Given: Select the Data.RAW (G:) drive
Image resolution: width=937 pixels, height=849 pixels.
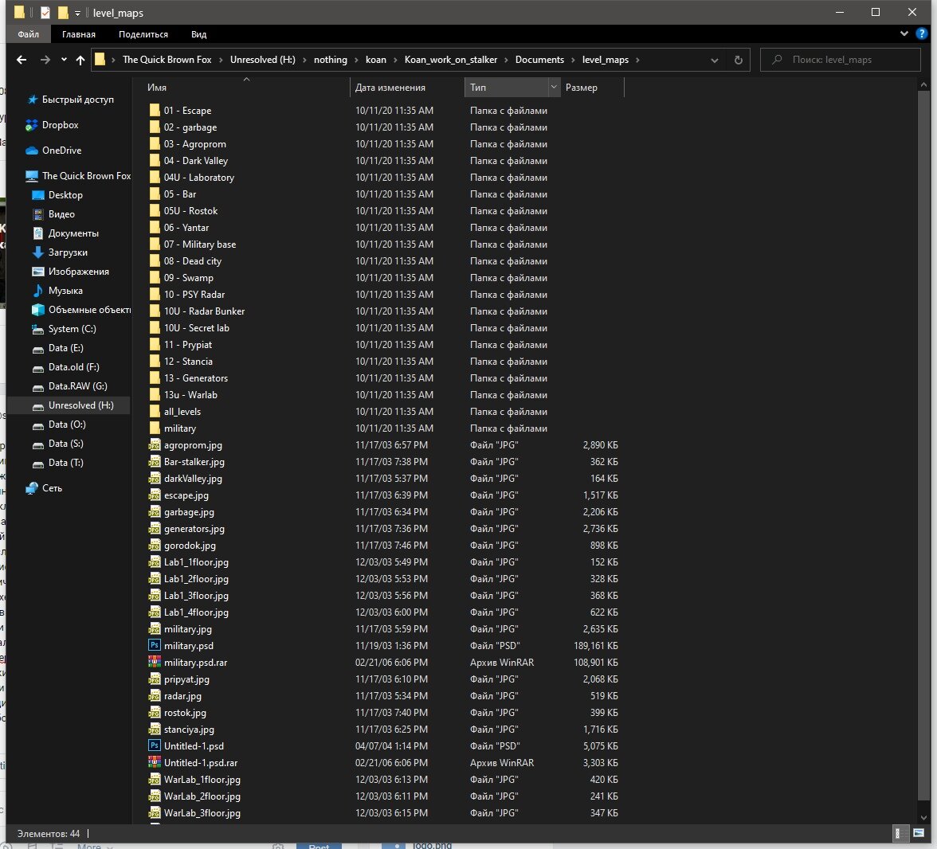Looking at the screenshot, I should 78,386.
